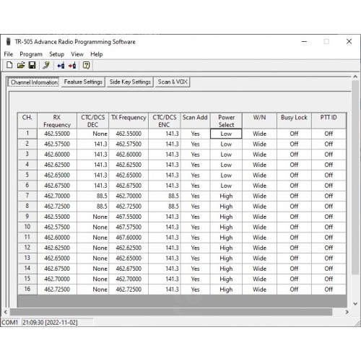
Task: Switch to Channel Information tab
Action: point(34,82)
